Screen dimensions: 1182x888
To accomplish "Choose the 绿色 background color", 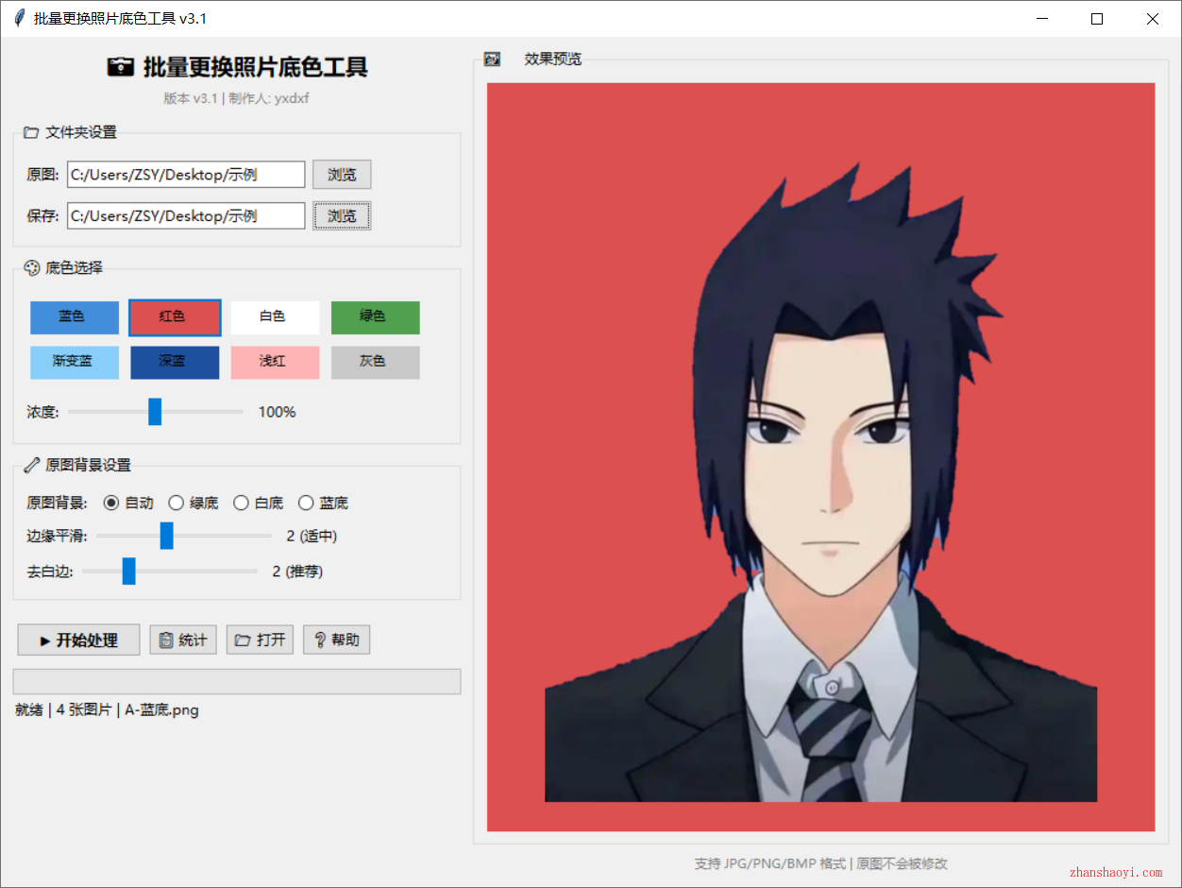I will 375,317.
